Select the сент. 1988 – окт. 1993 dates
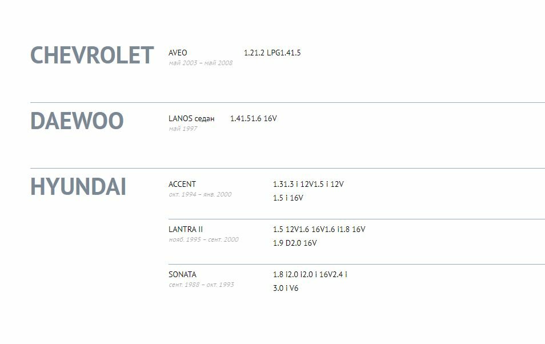 [201, 285]
